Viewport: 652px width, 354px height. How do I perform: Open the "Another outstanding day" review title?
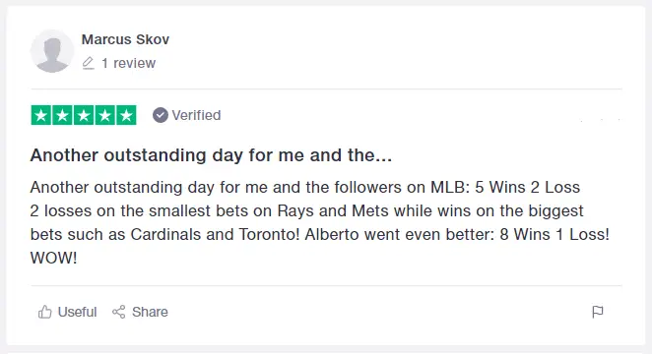coord(211,155)
